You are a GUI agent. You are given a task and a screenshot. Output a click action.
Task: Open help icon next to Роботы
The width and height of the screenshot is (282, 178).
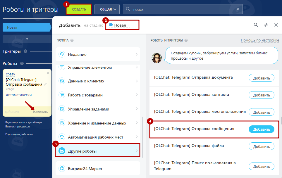[22, 63]
